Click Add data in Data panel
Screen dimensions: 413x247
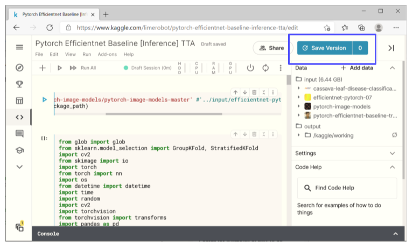point(357,68)
